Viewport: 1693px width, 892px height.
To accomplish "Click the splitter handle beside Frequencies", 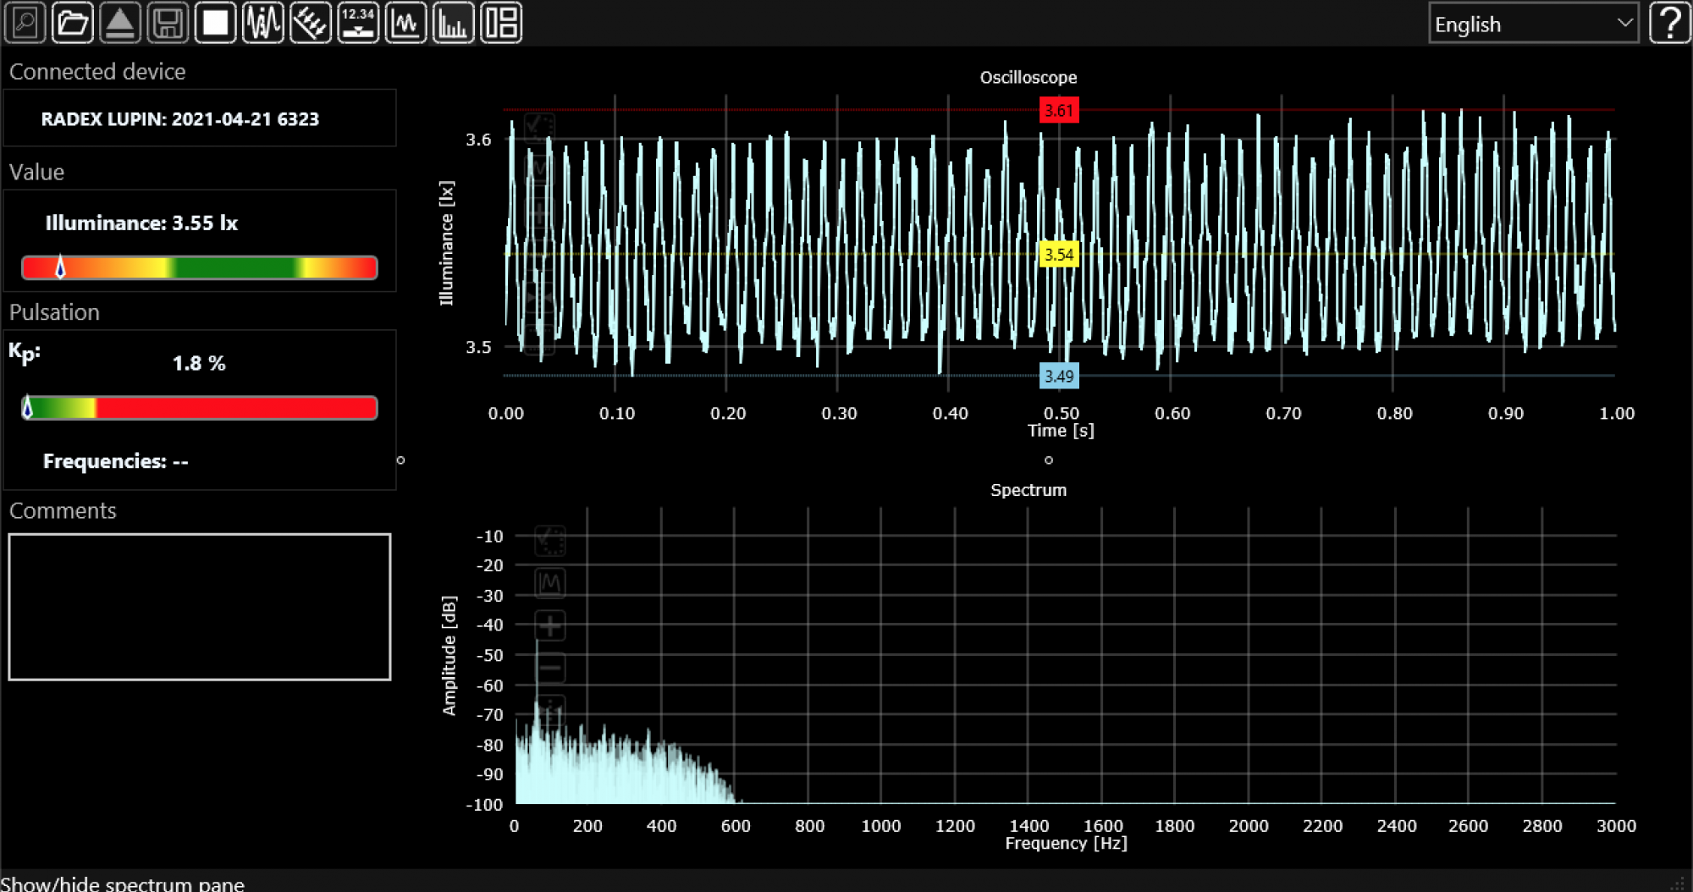I will (401, 460).
